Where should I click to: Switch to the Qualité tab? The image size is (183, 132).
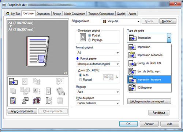(x=121, y=14)
